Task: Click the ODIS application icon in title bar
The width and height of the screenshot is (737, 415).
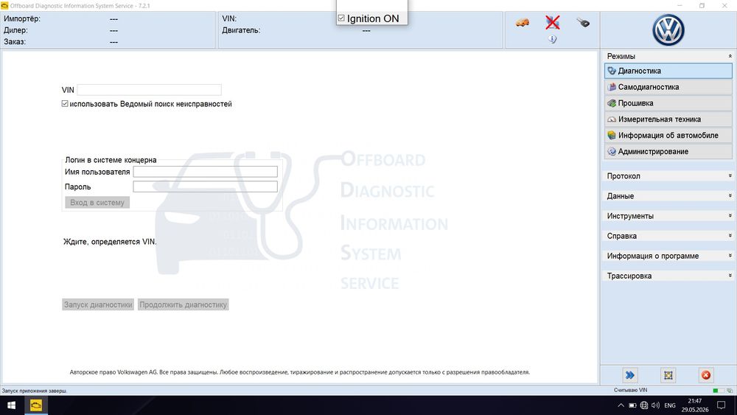Action: pos(4,6)
